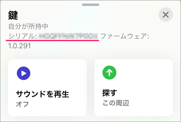
Task: Tap the blurred serial number value
Action: 68,36
